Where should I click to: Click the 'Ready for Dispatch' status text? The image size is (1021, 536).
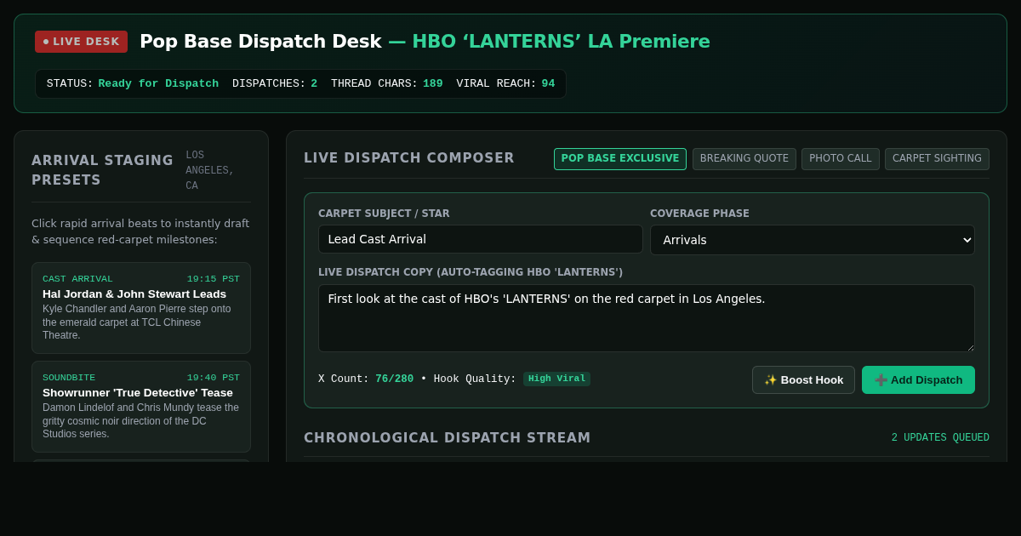(158, 83)
